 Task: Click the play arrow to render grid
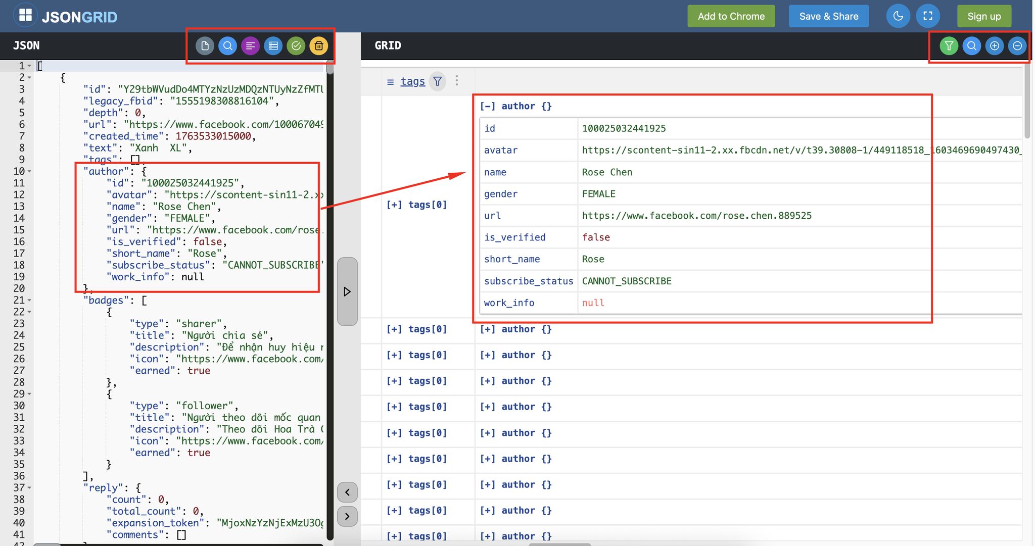tap(347, 291)
